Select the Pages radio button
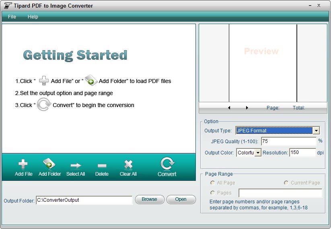The width and height of the screenshot is (331, 229). [x=212, y=193]
